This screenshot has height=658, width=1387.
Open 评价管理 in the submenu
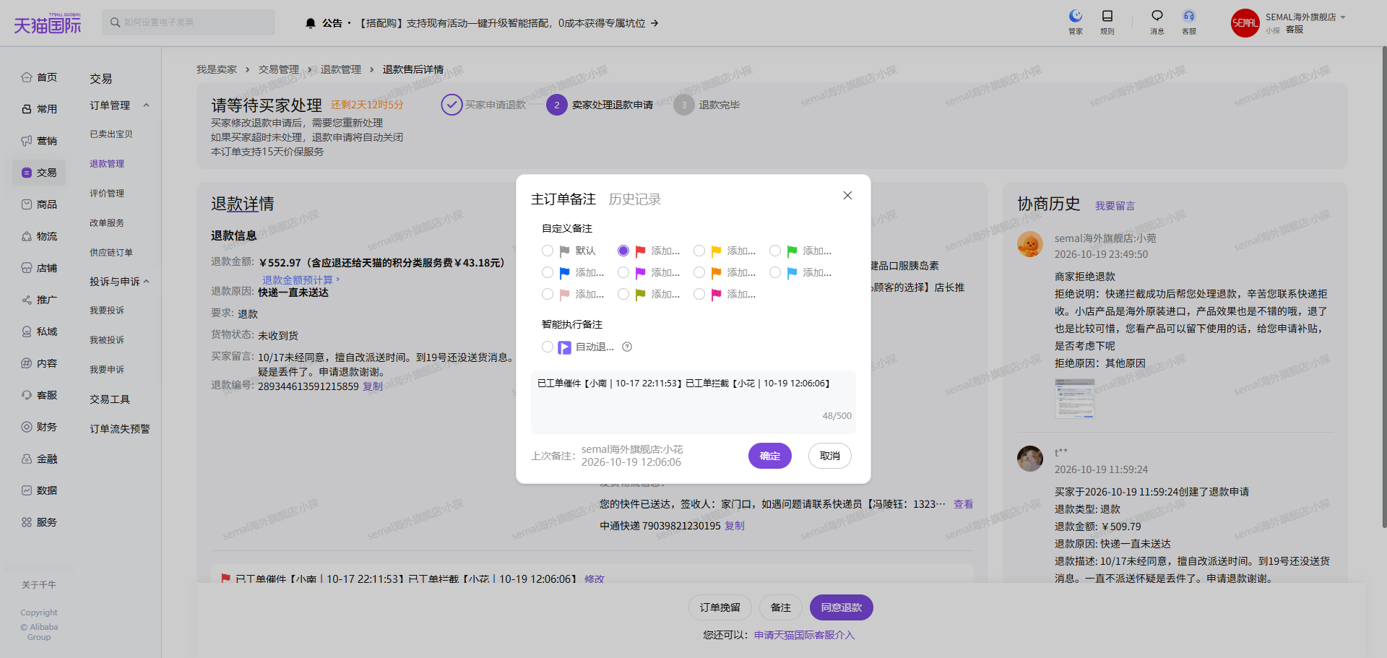click(x=107, y=194)
